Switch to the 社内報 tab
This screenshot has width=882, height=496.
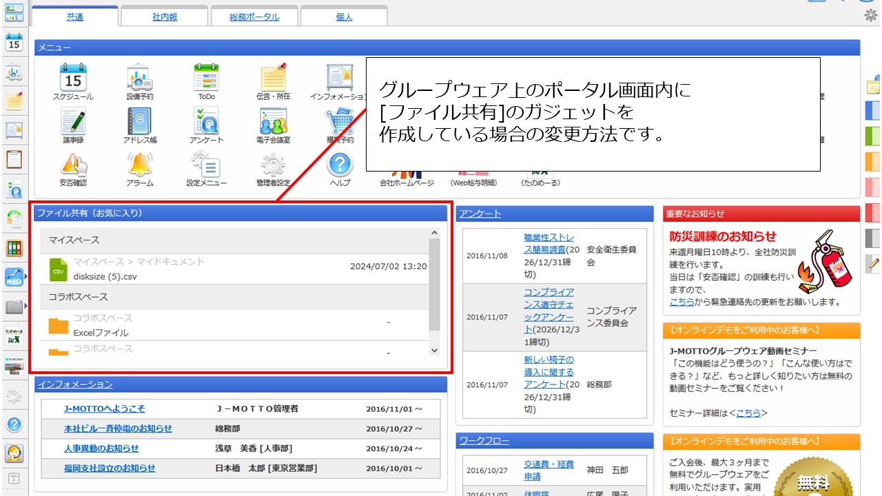coord(164,17)
